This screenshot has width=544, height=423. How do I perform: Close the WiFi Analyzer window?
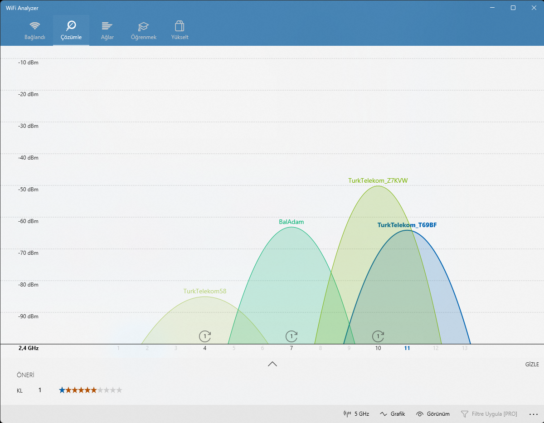point(534,8)
